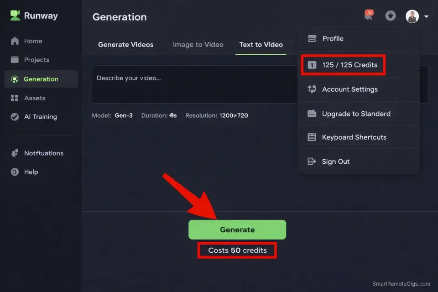The width and height of the screenshot is (438, 292).
Task: Switch to the Generate Videos tab
Action: pyautogui.click(x=125, y=45)
